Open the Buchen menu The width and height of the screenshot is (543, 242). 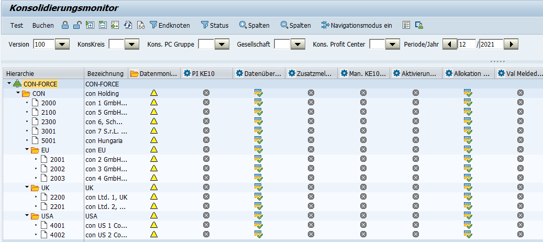(x=43, y=25)
